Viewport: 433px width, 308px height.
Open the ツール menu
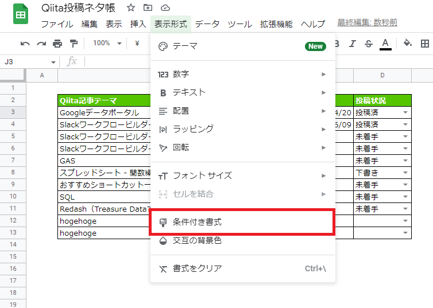239,24
